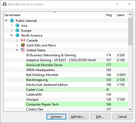Click the Asia globe icon

click(17, 25)
